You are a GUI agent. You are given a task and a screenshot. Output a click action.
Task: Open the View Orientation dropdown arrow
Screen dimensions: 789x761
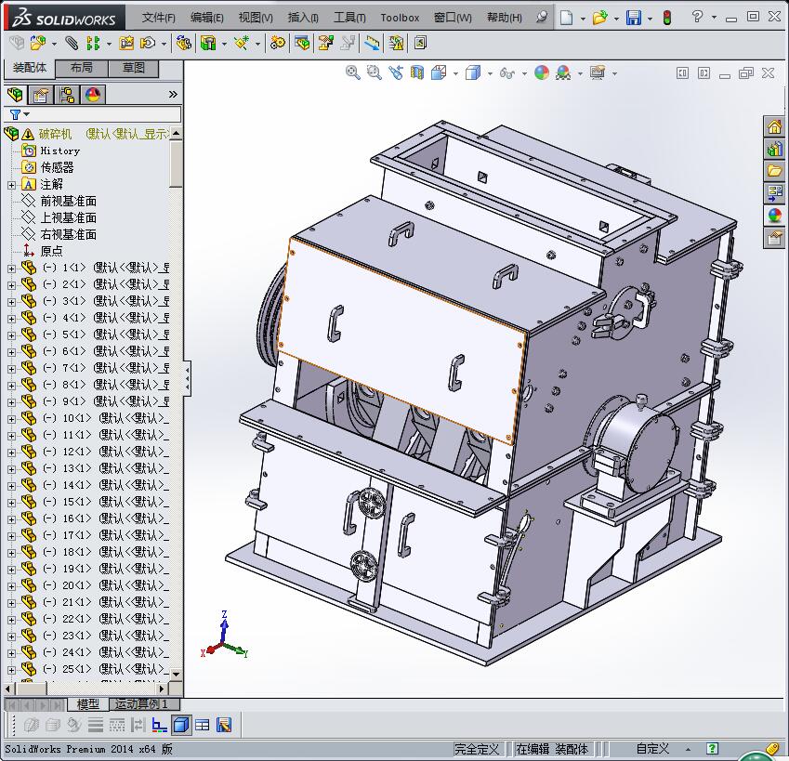click(456, 74)
